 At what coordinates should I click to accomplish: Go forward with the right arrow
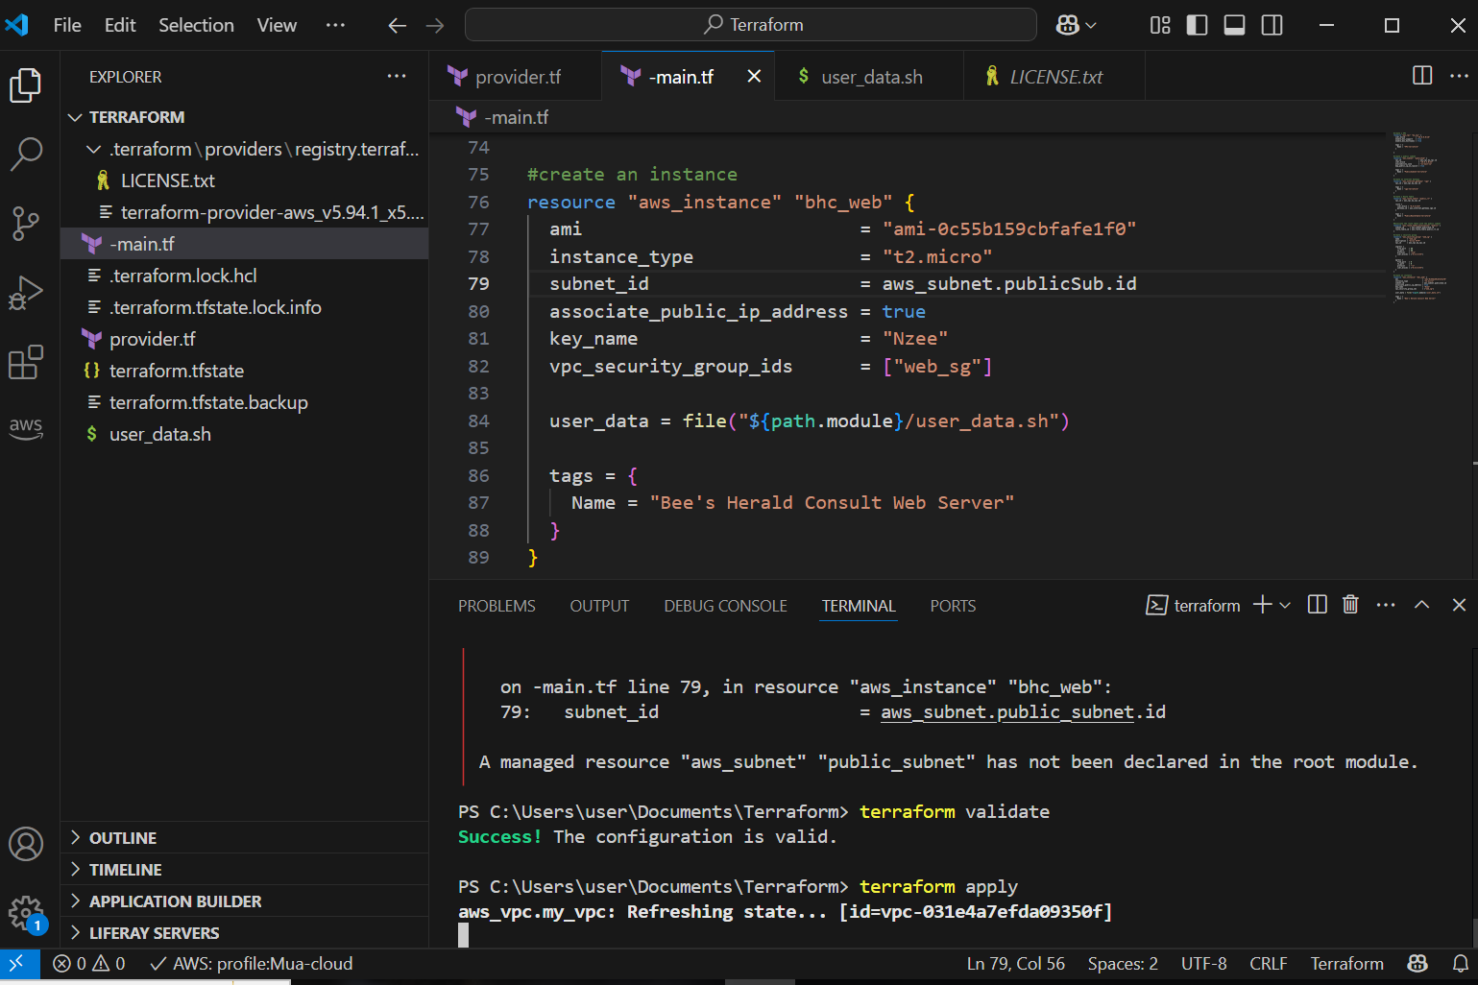click(435, 26)
